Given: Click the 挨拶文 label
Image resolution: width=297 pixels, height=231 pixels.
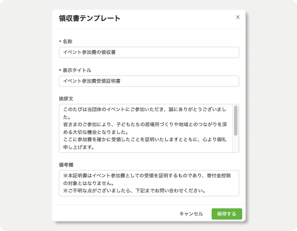Looking at the screenshot, I should [66, 99].
